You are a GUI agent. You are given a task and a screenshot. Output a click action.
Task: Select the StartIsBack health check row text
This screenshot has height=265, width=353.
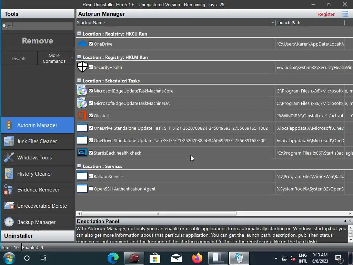point(117,153)
